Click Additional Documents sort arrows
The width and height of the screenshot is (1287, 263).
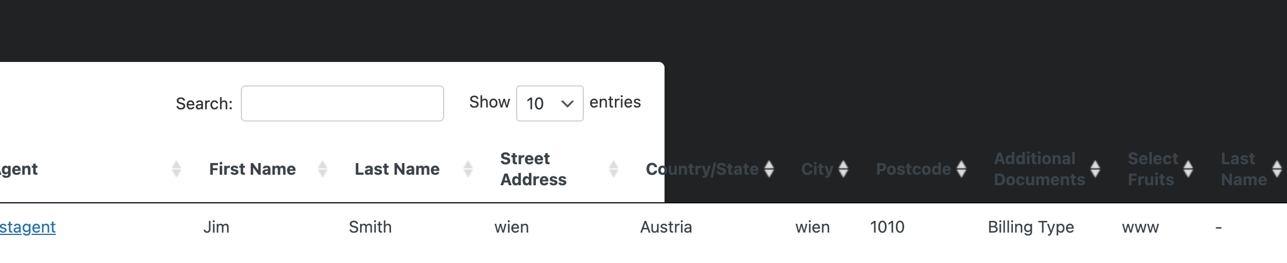1095,169
